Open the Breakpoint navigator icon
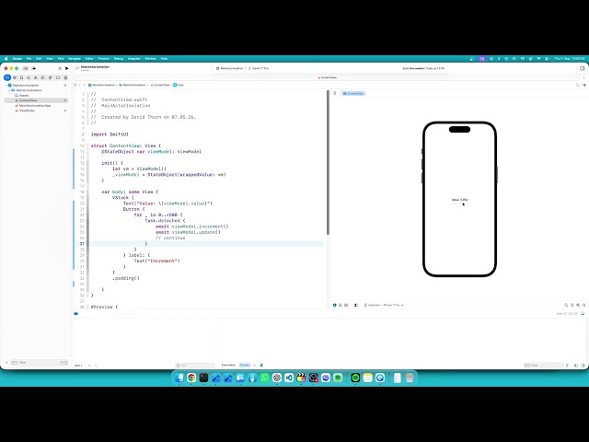Image resolution: width=589 pixels, height=442 pixels. (x=58, y=77)
